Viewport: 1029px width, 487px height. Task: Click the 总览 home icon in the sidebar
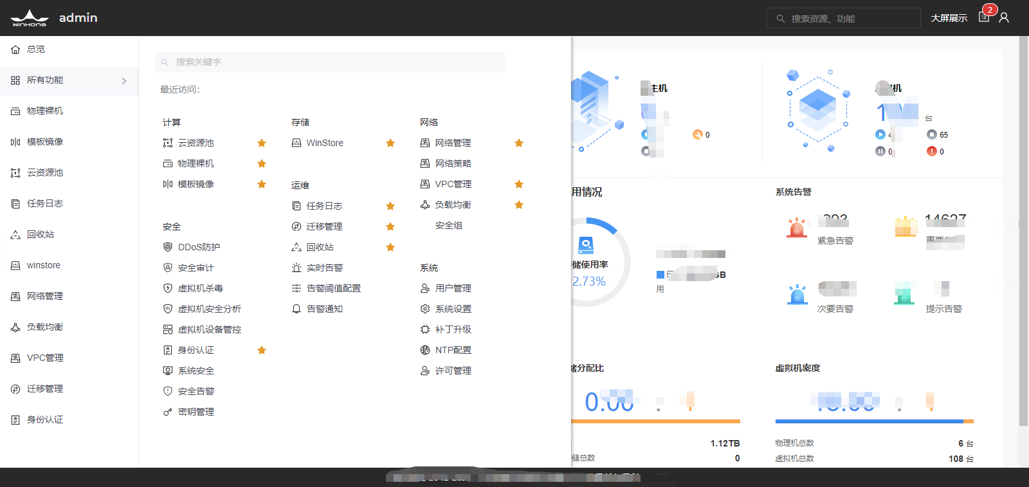[x=15, y=50]
